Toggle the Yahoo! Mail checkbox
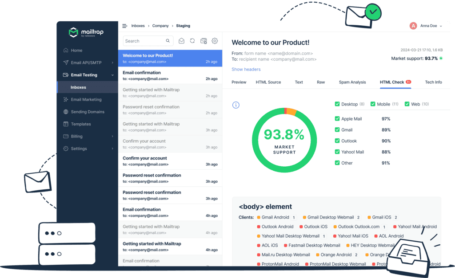Viewport: 455px width, 278px height. 337,152
